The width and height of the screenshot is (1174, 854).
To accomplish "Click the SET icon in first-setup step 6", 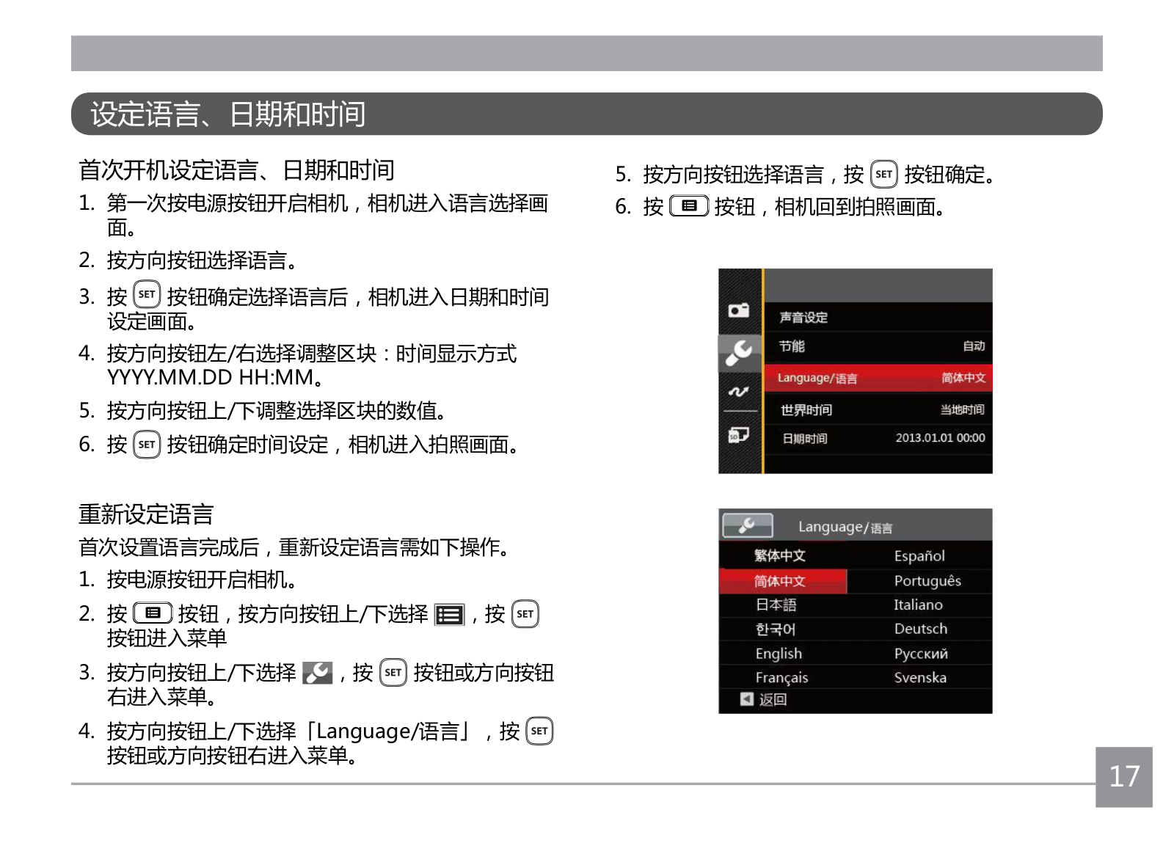I will [x=147, y=445].
